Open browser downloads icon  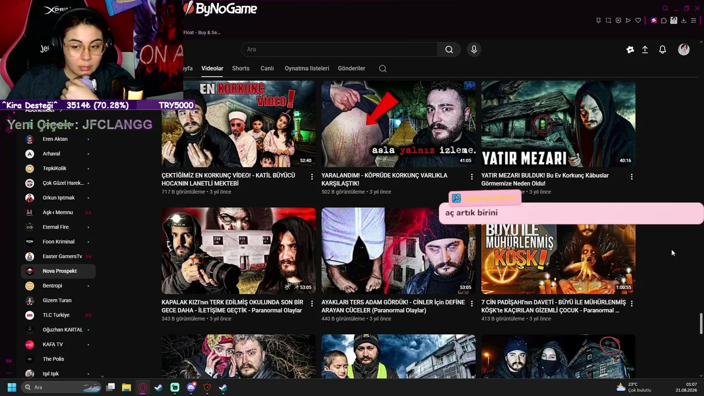pyautogui.click(x=684, y=20)
